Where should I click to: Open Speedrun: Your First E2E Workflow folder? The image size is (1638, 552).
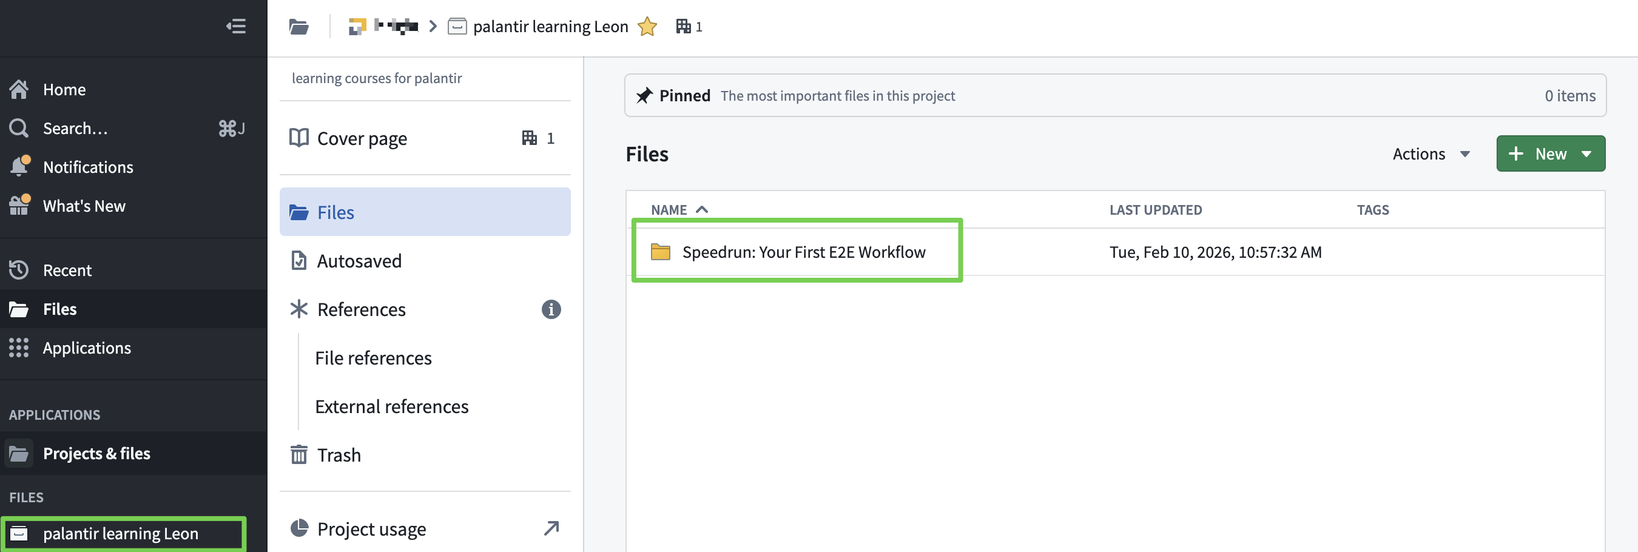[x=803, y=252]
